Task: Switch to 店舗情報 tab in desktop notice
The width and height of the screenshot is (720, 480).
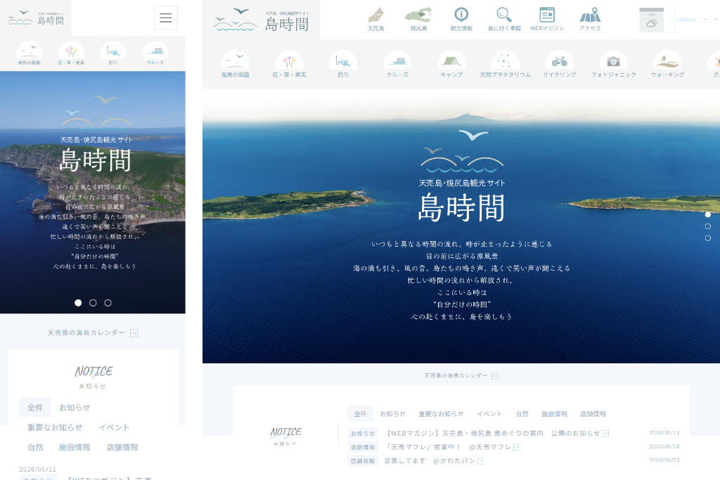Action: pos(593,414)
